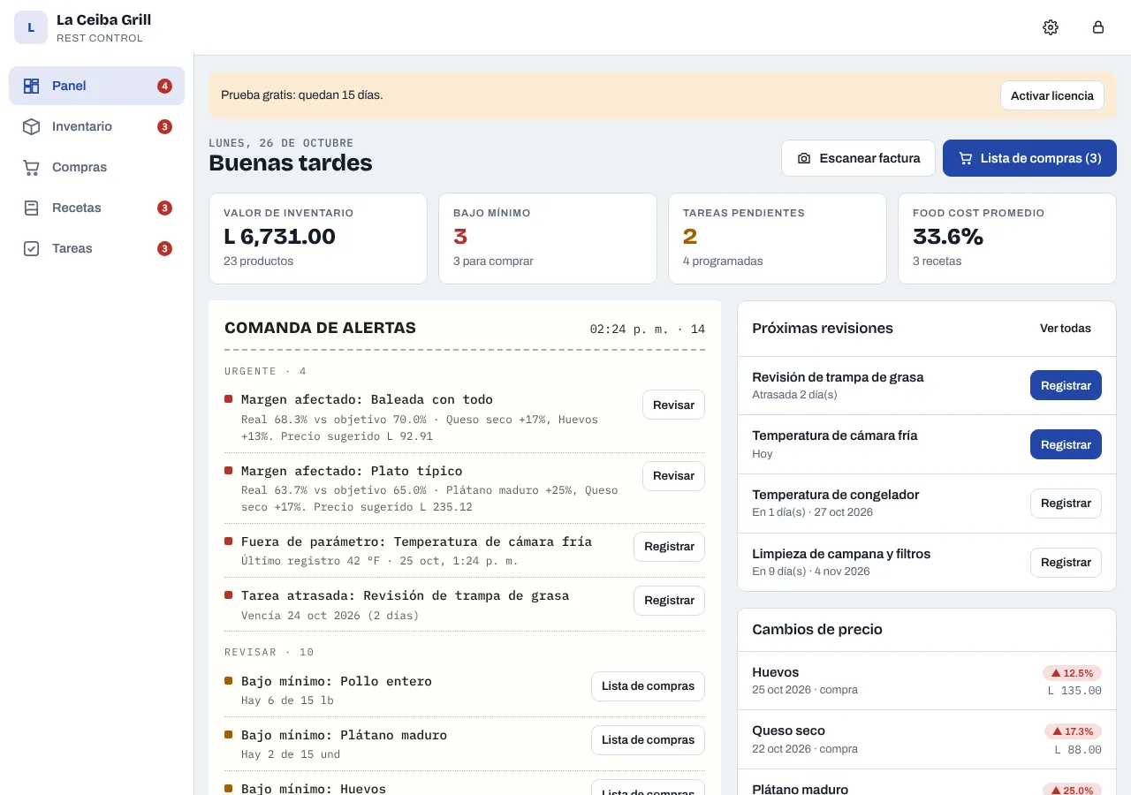The height and width of the screenshot is (795, 1131).
Task: Click the Queso seco price change row
Action: pos(927,739)
